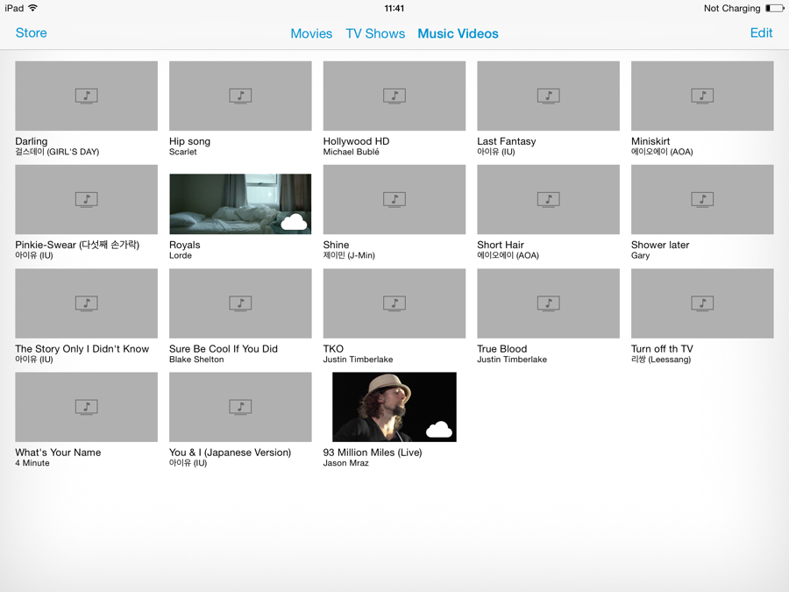Tap the battery status icon
The image size is (789, 592).
(x=774, y=8)
